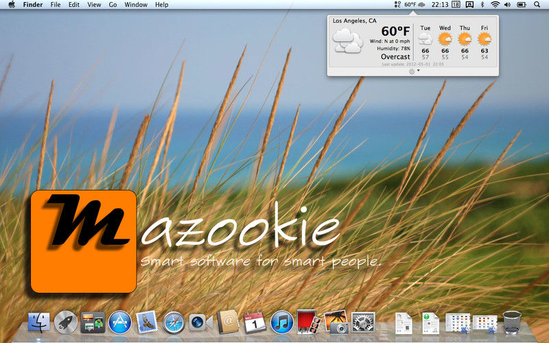This screenshot has width=549, height=343.
Task: Open FaceTime camera icon in Dock
Action: 200,322
